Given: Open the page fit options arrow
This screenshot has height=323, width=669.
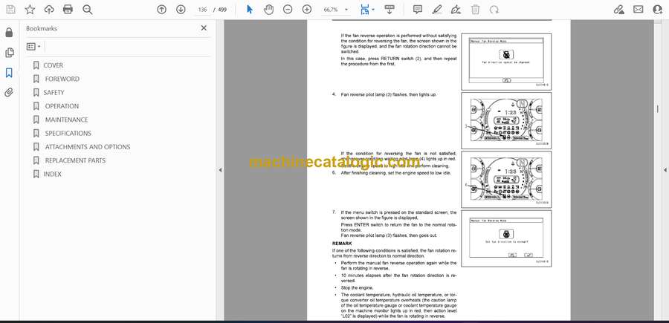Looking at the screenshot, I should [x=373, y=10].
